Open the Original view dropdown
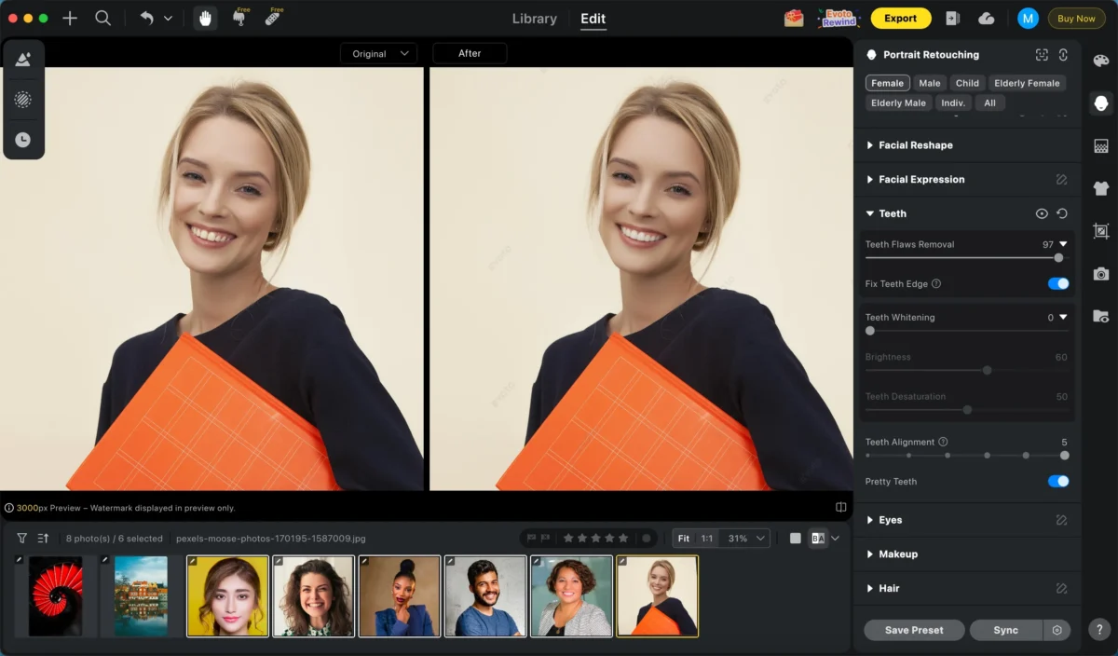Image resolution: width=1118 pixels, height=656 pixels. (379, 53)
